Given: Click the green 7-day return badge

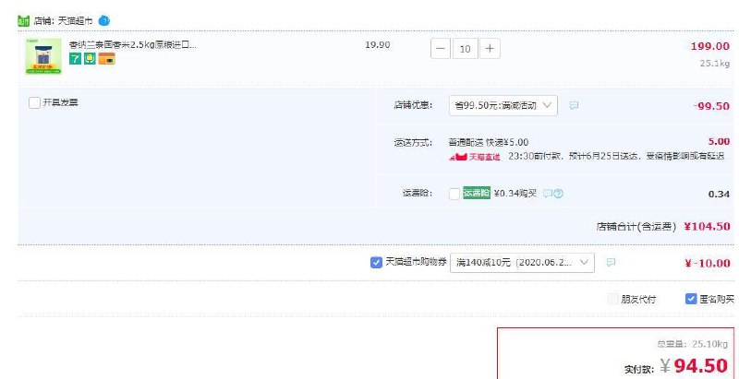Looking at the screenshot, I should click(75, 60).
